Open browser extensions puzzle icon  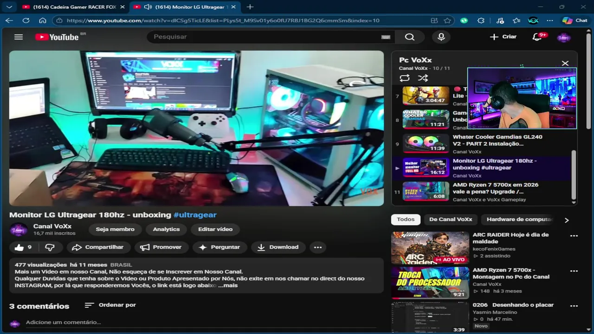481,20
